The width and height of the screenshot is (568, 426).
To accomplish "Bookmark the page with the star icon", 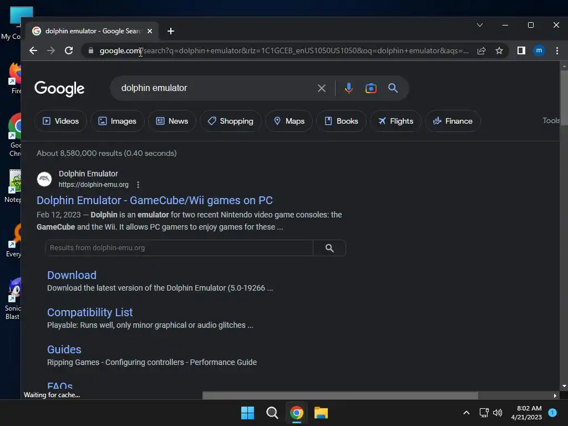I will 499,50.
